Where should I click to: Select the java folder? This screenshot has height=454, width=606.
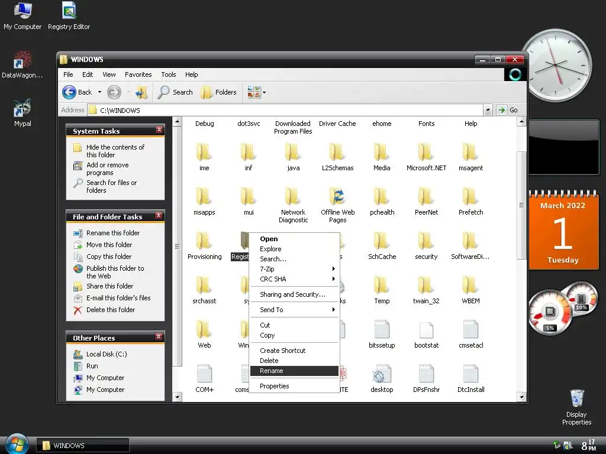click(293, 157)
